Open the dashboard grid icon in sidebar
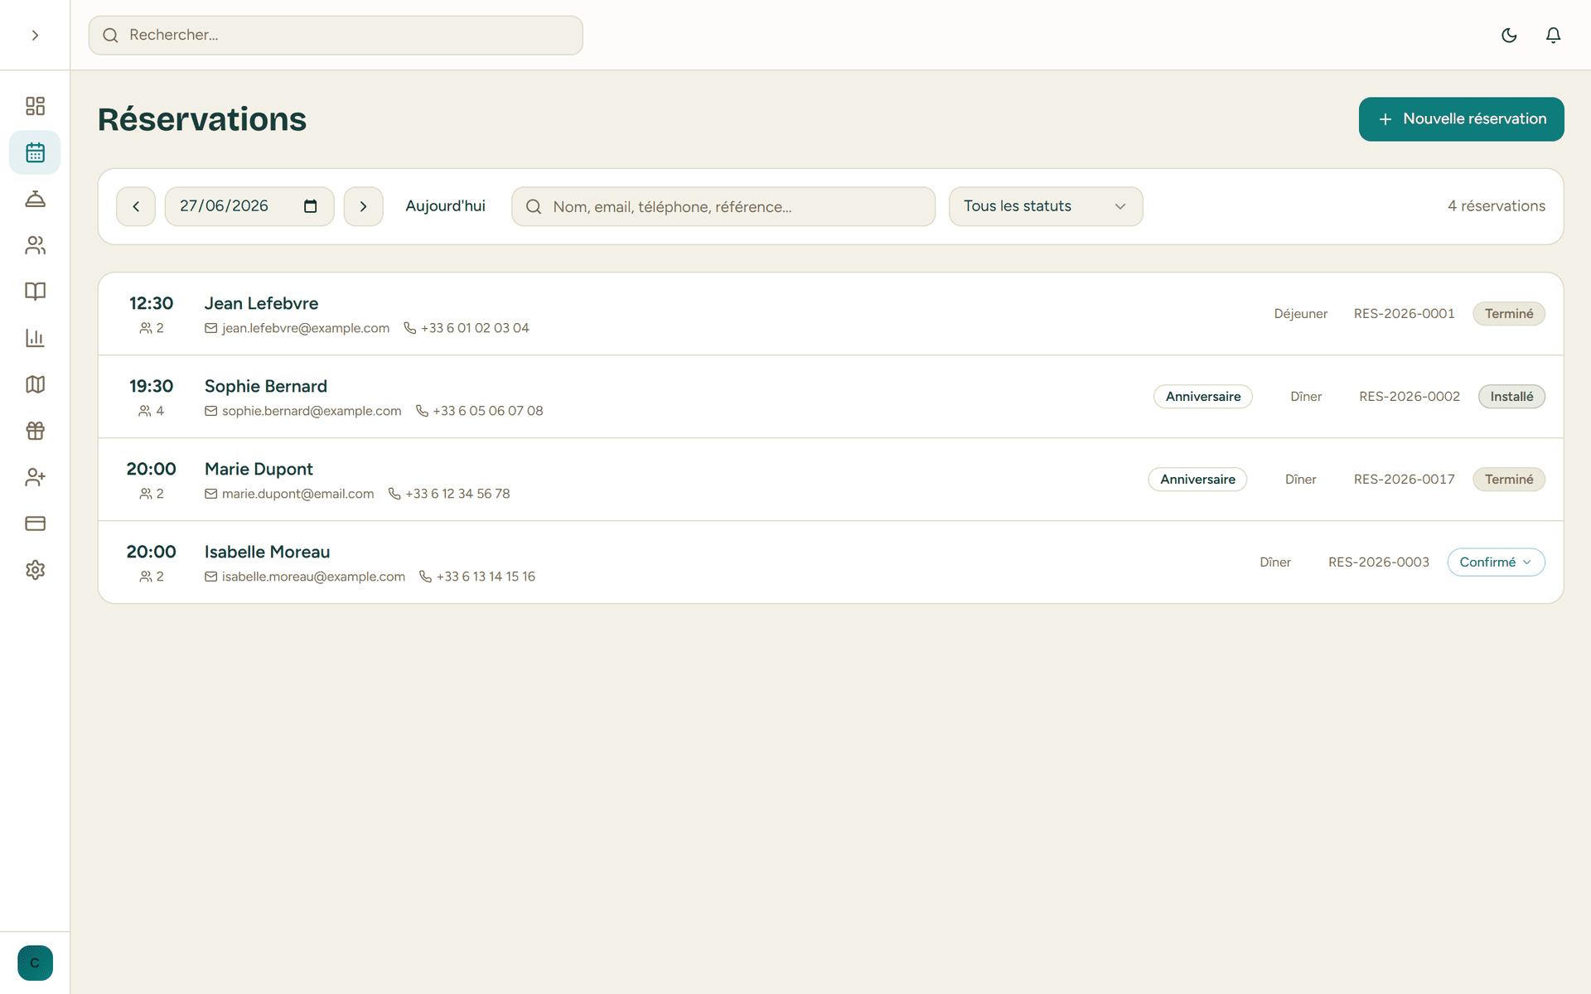This screenshot has width=1591, height=994. [35, 106]
